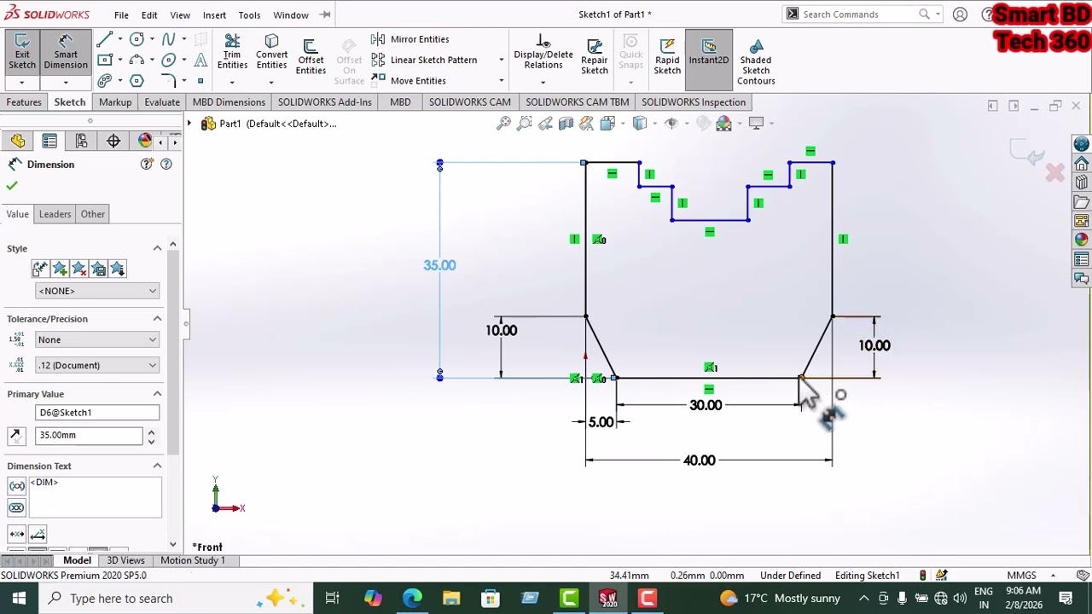
Task: Click the Dimension help question mark
Action: tap(166, 164)
